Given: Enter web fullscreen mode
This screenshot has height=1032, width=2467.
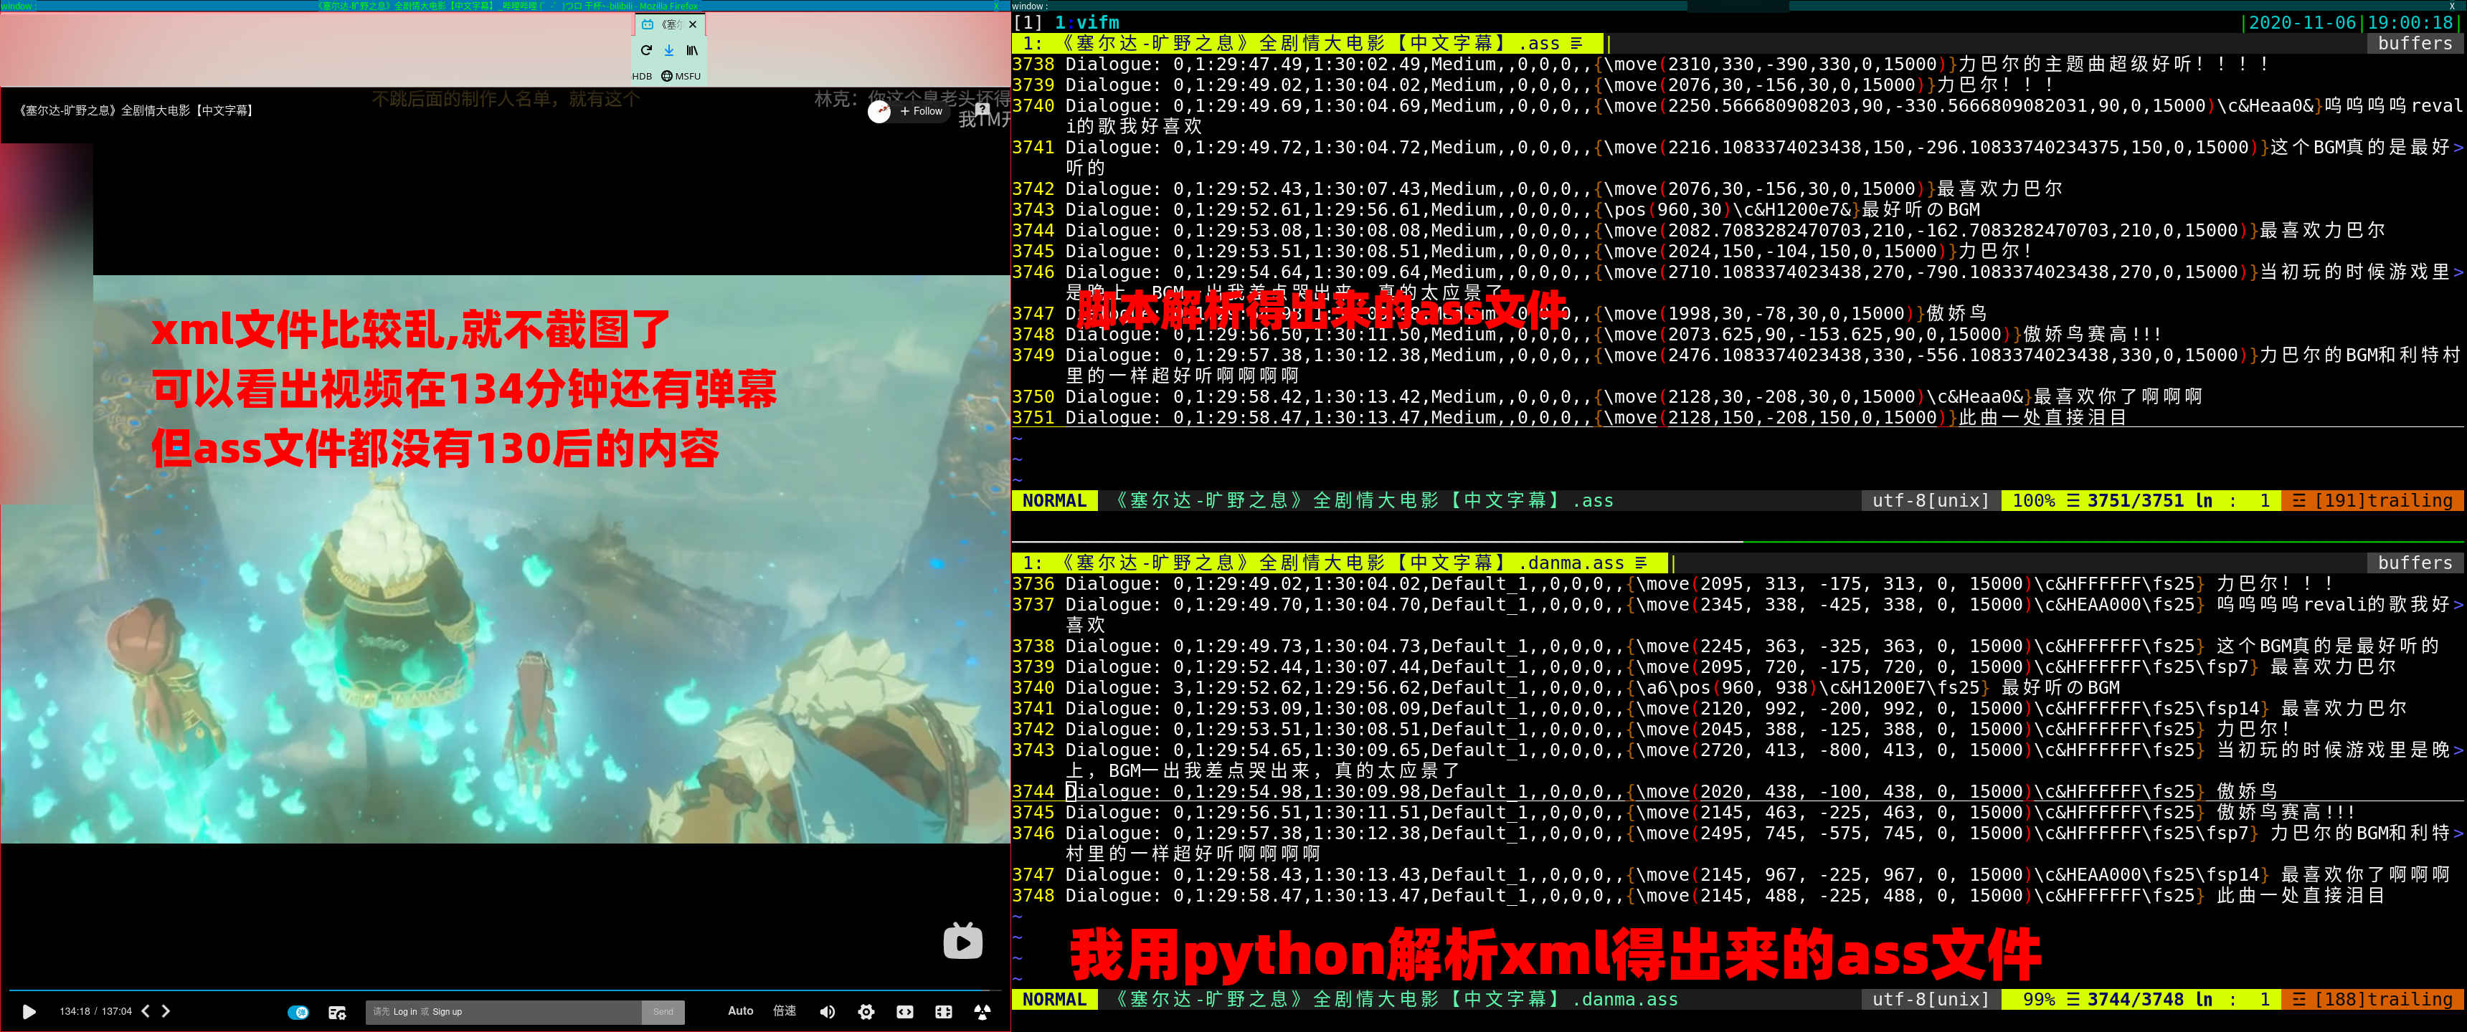Looking at the screenshot, I should tap(943, 1012).
